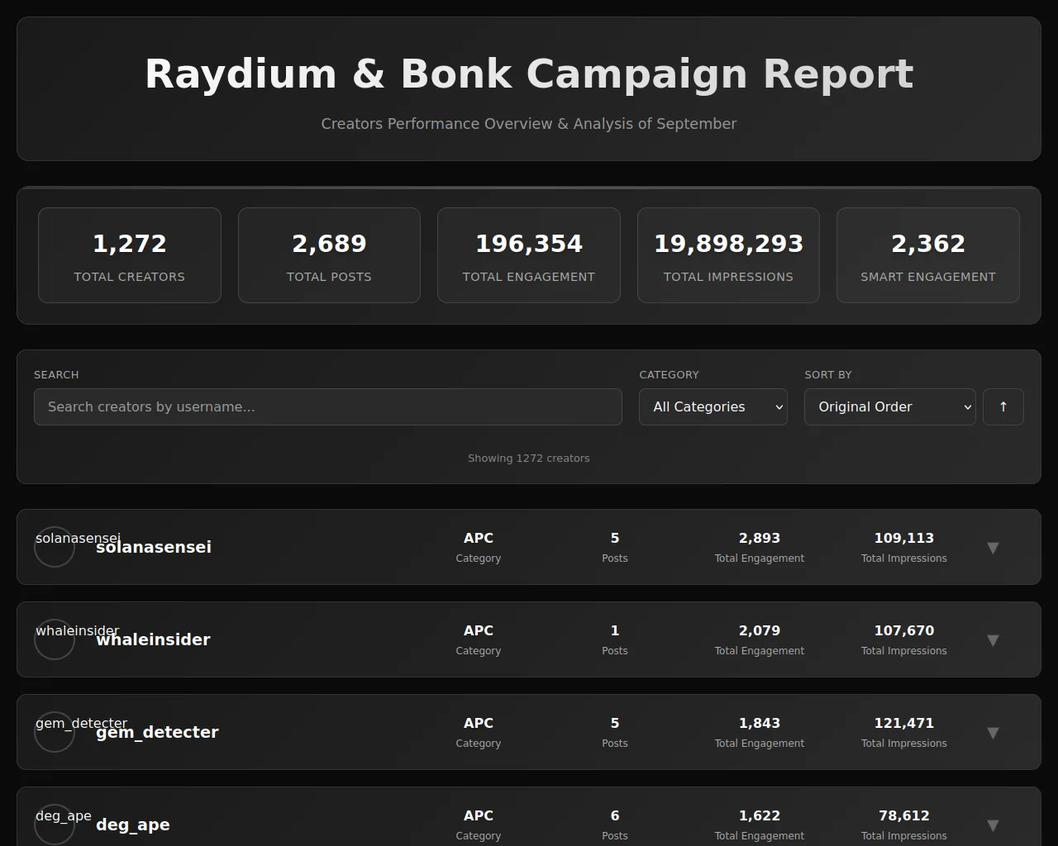
Task: Select the bold deg_ape username
Action: click(133, 825)
